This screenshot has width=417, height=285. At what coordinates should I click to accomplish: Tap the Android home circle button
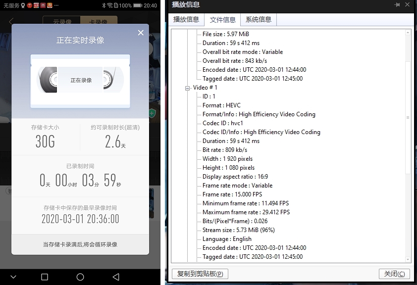tap(80, 277)
